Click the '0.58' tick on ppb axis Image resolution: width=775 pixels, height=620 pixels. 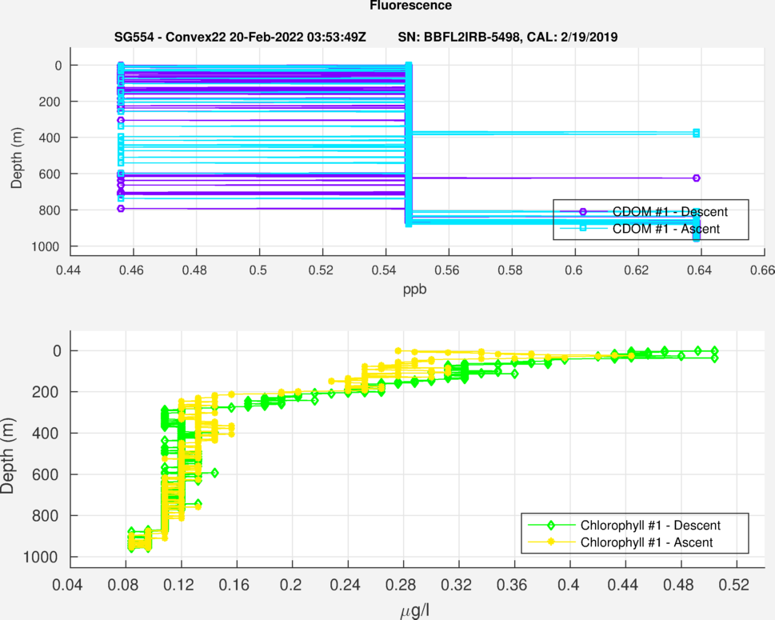[510, 270]
